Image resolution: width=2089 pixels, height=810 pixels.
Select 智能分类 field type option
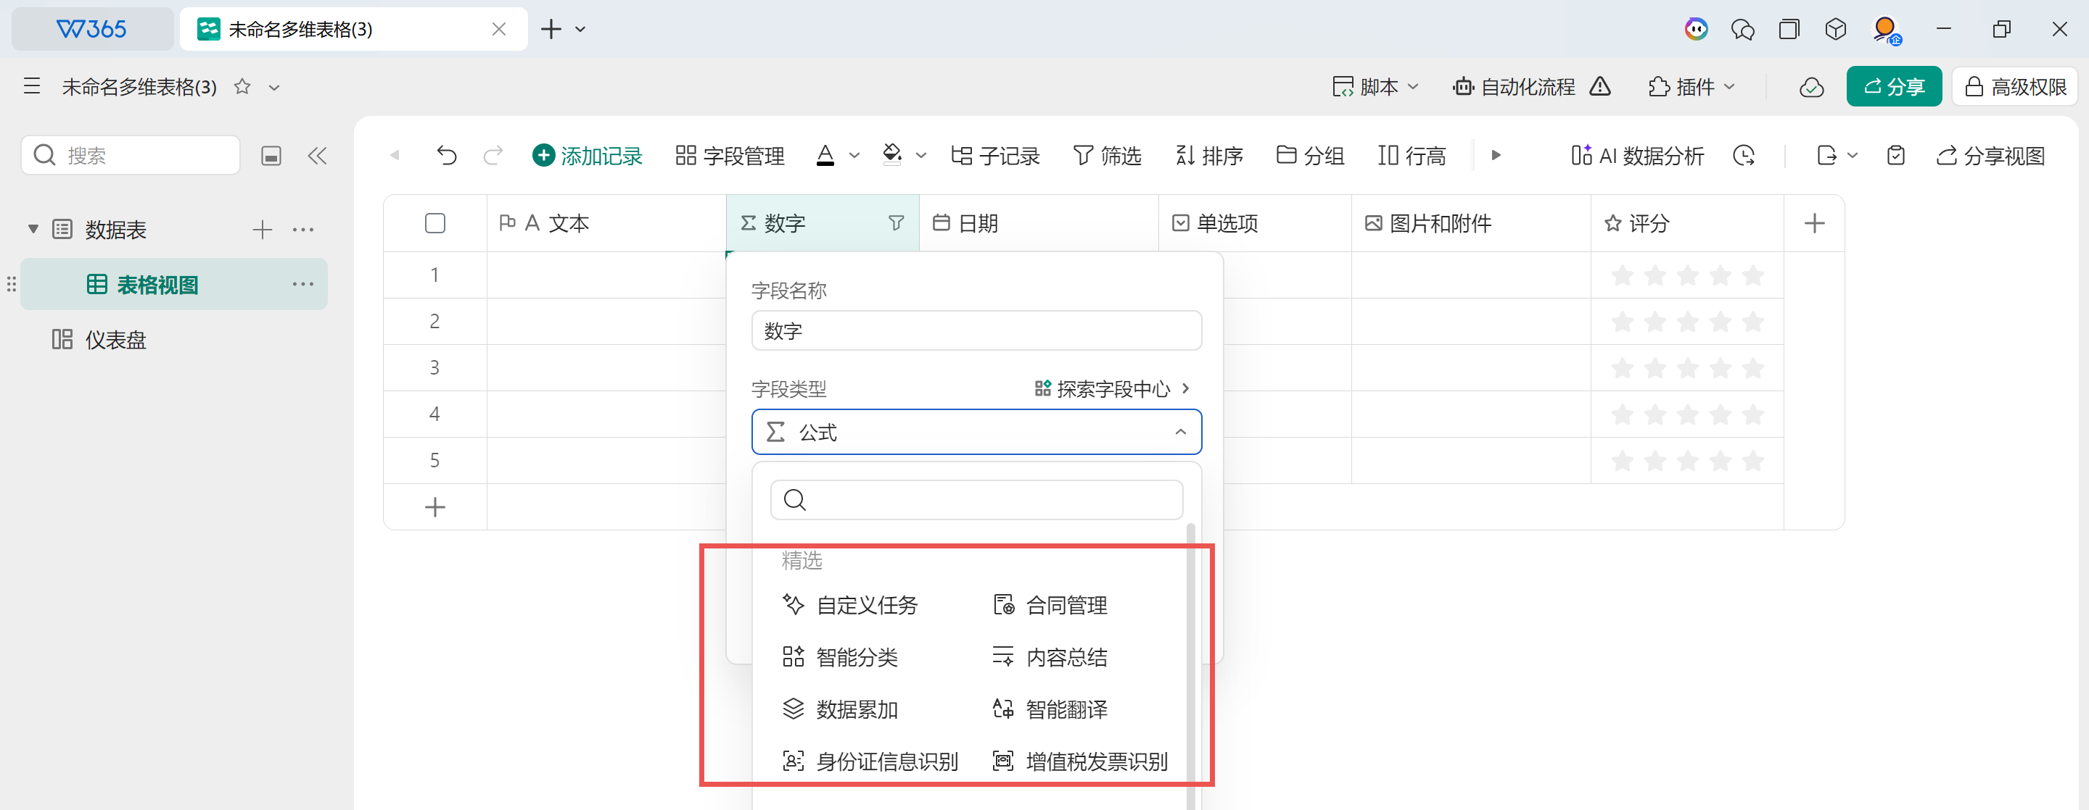tap(857, 657)
